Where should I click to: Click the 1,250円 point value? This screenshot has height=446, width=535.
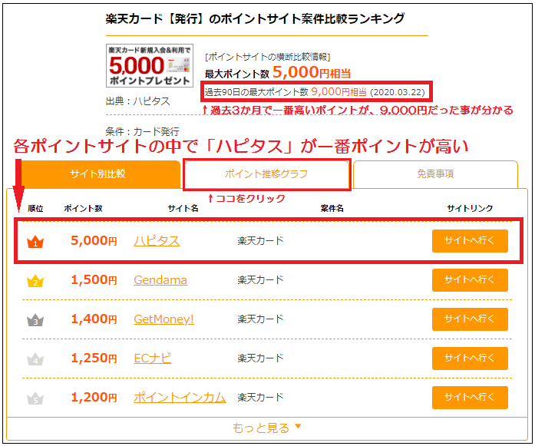94,358
